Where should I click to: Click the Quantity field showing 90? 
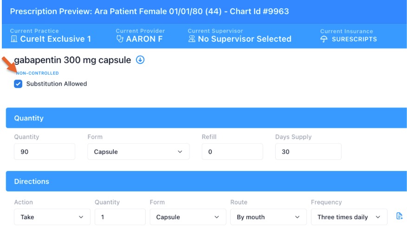[x=45, y=152]
